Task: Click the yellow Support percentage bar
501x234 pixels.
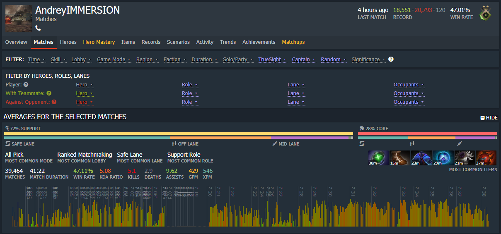Action: click(179, 134)
